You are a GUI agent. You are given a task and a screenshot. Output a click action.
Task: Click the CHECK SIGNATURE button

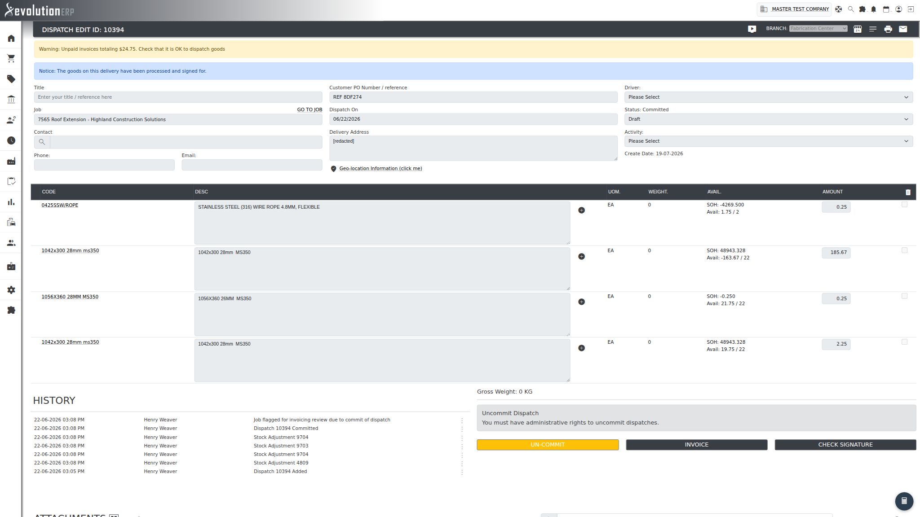click(x=845, y=445)
